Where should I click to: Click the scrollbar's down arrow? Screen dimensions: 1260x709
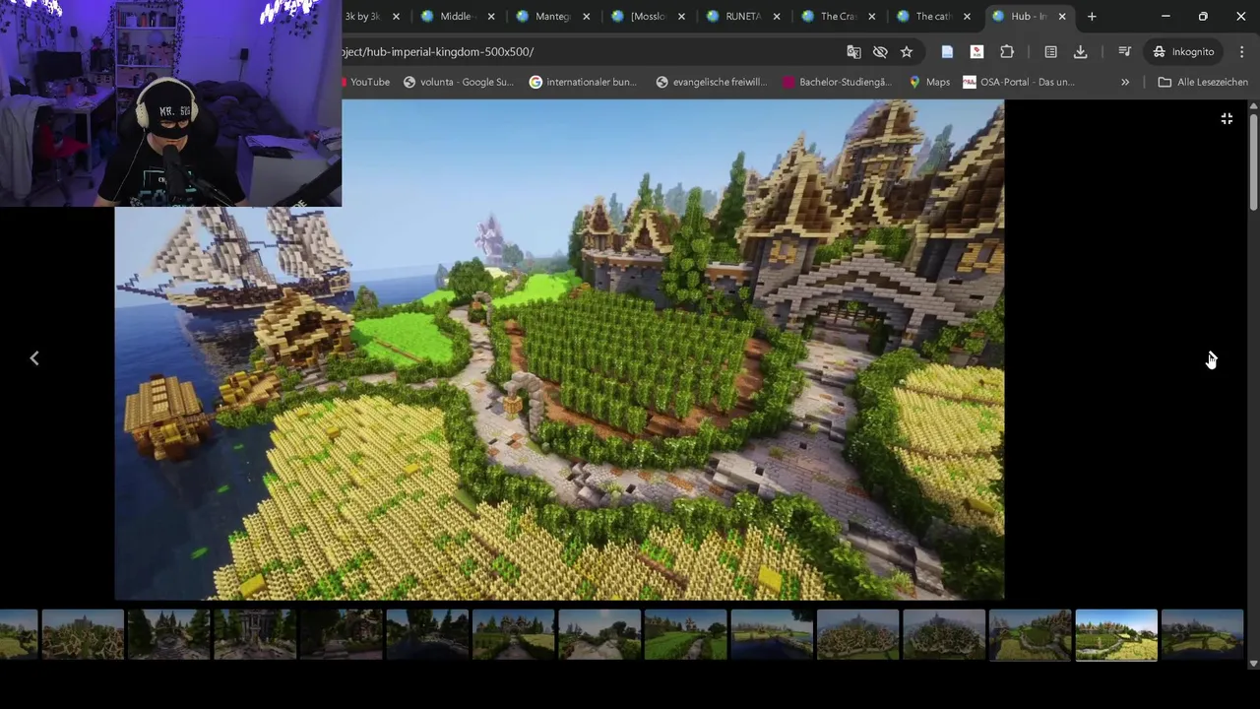(x=1253, y=664)
